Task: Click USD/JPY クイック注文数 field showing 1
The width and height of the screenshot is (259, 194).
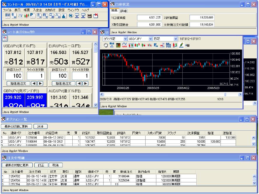Action: tap(36, 76)
